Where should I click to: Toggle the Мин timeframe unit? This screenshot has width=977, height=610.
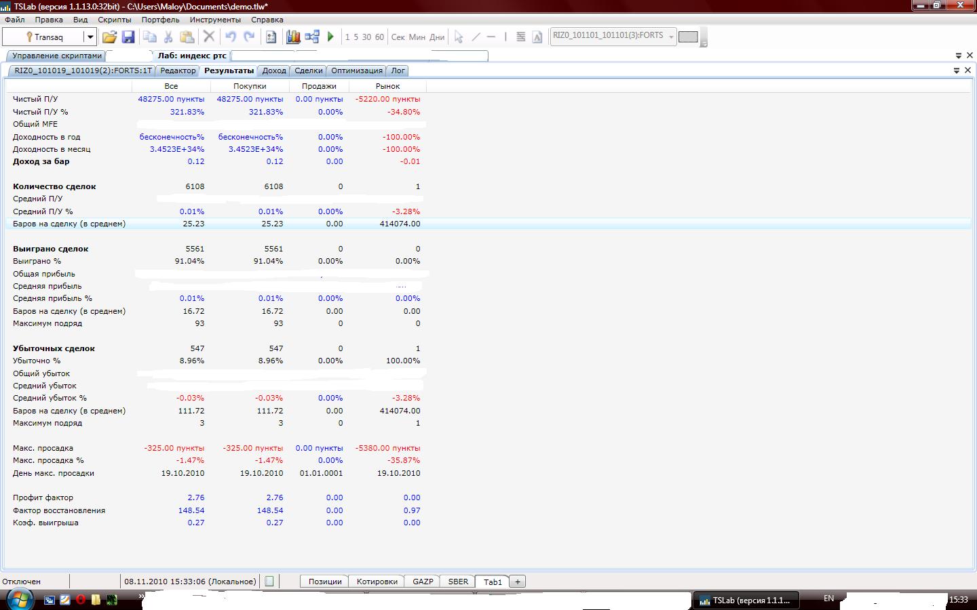[417, 37]
